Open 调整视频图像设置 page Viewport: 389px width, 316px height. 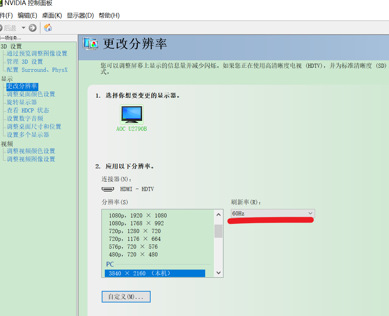31,159
